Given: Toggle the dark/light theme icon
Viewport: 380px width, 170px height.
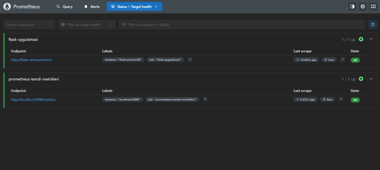Looking at the screenshot, I should pyautogui.click(x=352, y=7).
